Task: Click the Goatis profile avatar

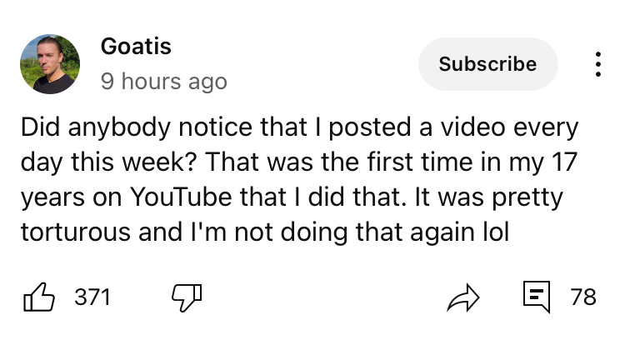Action: 50,64
